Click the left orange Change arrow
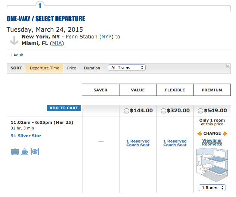Image resolution: width=236 pixels, height=197 pixels. pos(200,134)
